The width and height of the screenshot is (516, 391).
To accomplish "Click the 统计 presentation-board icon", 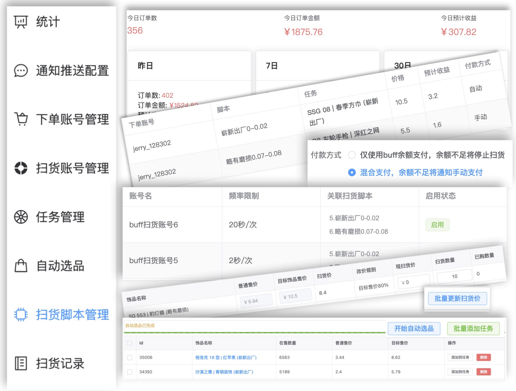I will point(21,22).
